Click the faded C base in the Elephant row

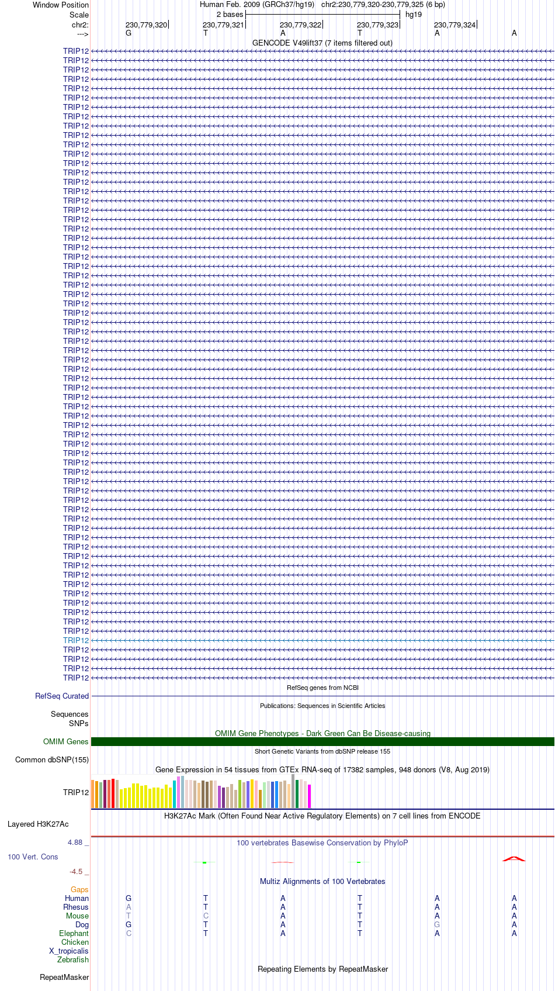(129, 933)
